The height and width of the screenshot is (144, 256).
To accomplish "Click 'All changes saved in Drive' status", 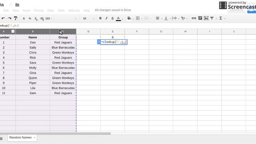I will tap(113, 10).
